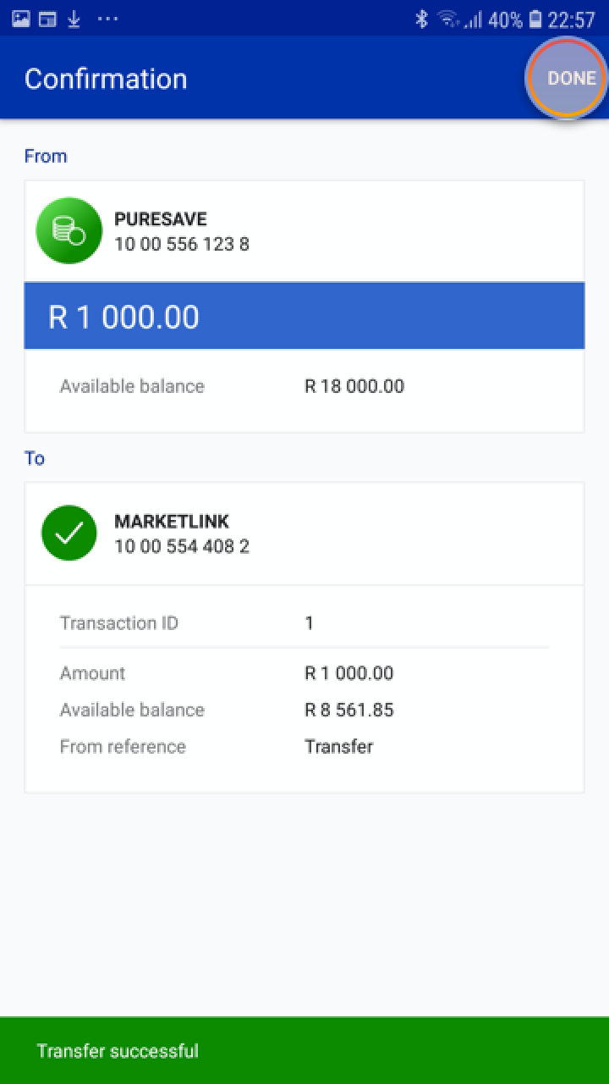Image resolution: width=609 pixels, height=1084 pixels.
Task: Tap the Bluetooth status icon
Action: point(421,19)
